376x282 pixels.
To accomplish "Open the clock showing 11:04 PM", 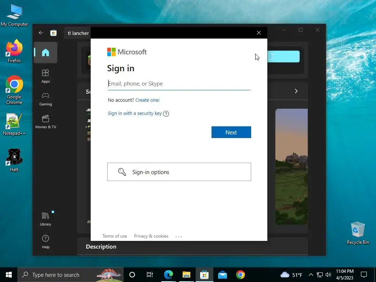I will 344,275.
